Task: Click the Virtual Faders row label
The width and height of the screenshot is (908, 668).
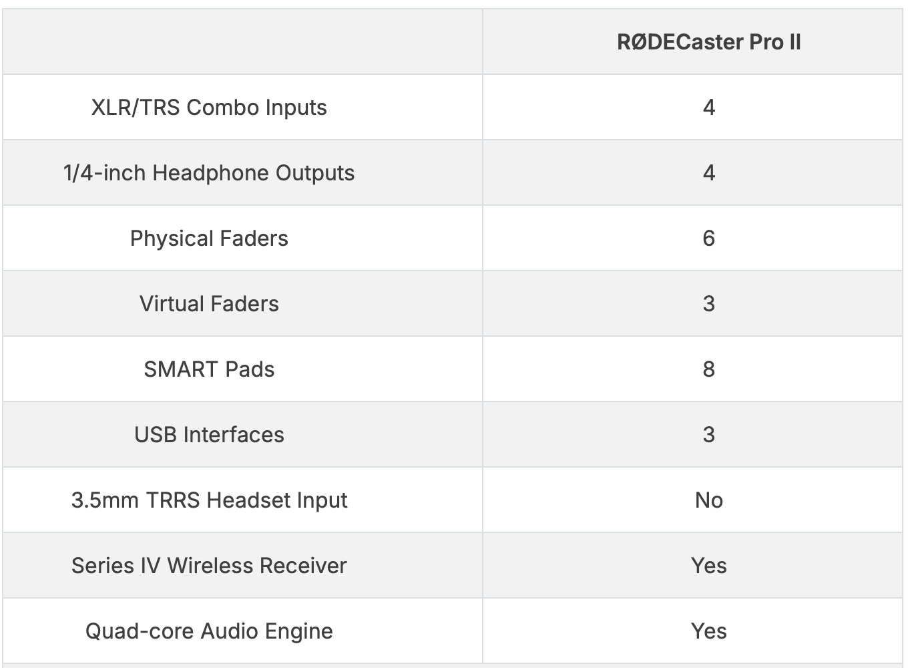Action: pyautogui.click(x=209, y=304)
